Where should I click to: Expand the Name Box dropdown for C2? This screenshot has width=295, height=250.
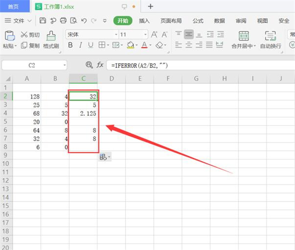(64, 65)
